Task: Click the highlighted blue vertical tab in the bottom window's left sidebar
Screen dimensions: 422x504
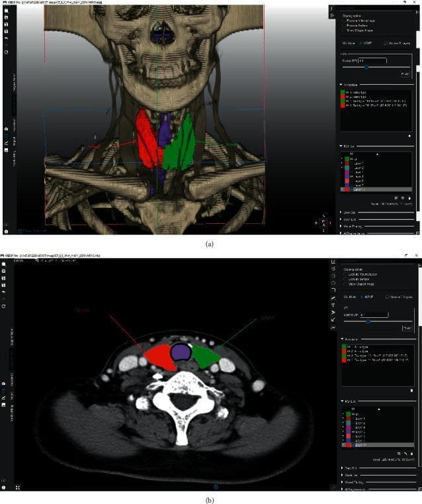Action: pos(12,360)
